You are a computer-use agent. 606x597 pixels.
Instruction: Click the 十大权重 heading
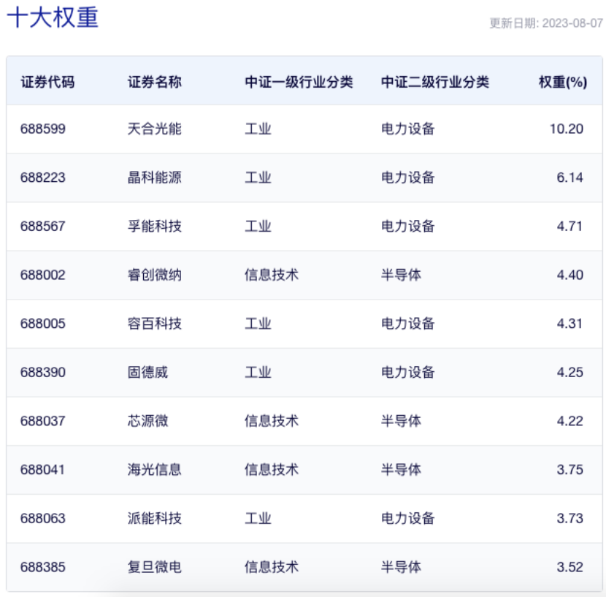tap(53, 18)
